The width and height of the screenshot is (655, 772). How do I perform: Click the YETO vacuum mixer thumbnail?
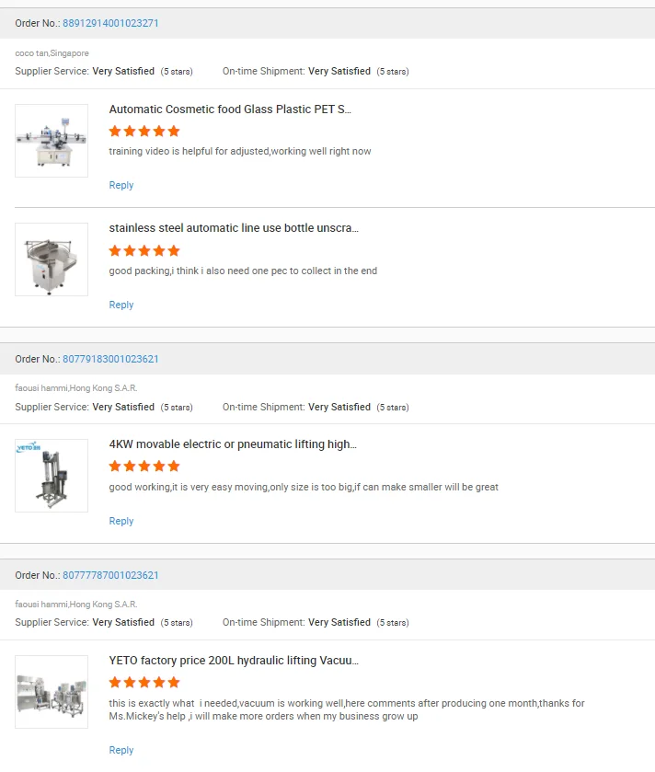click(x=52, y=692)
